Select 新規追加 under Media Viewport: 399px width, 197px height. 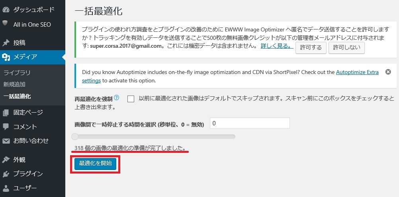[14, 84]
